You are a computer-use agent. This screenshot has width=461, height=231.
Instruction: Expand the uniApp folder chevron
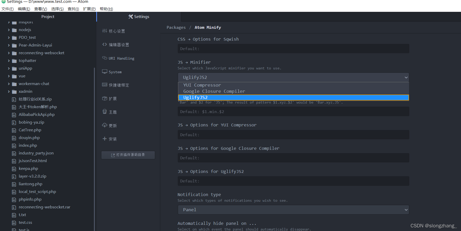coord(9,68)
